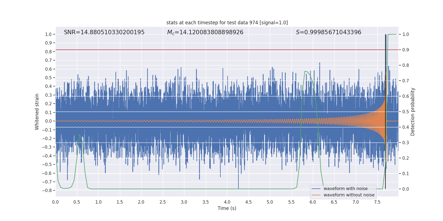This screenshot has width=443, height=221.
Task: Click the "Detection probability" right axis label
Action: [x=413, y=112]
